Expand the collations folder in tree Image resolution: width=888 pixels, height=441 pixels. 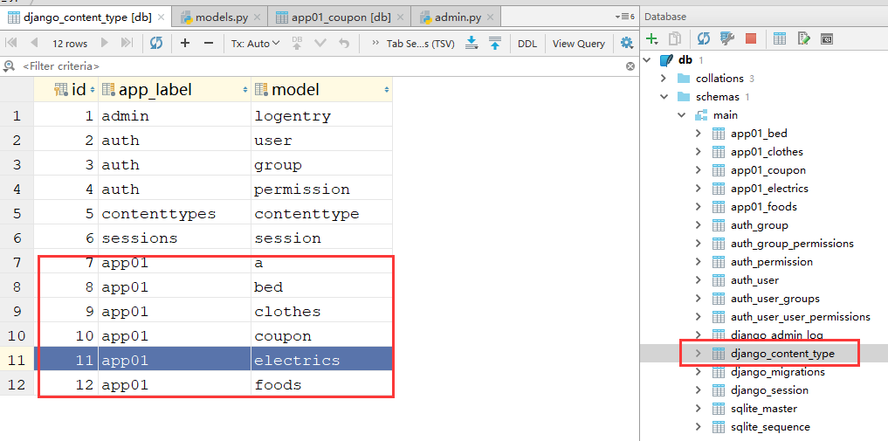point(664,78)
